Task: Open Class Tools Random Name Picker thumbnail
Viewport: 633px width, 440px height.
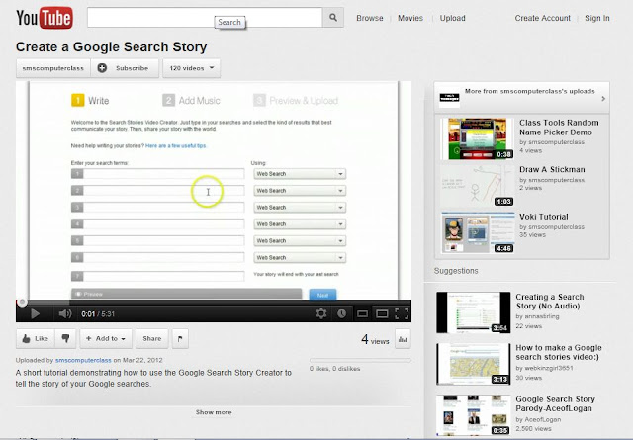Action: point(477,138)
